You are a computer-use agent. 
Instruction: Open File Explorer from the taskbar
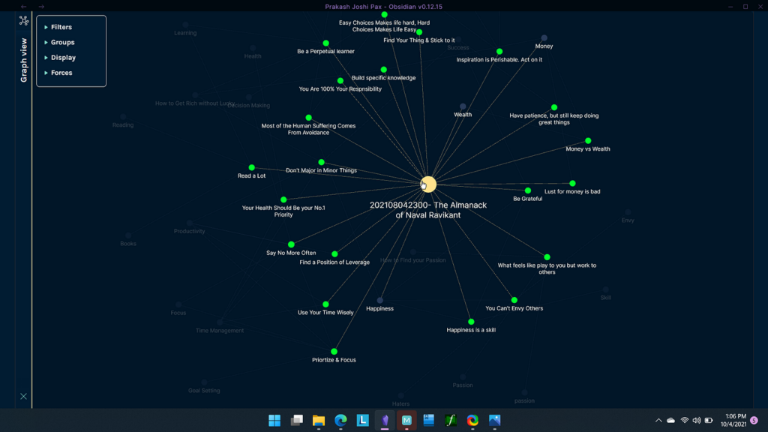pyautogui.click(x=318, y=420)
